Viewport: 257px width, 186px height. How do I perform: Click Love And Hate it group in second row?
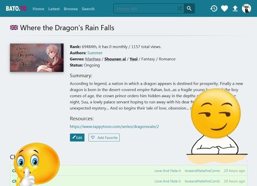tap(167, 181)
